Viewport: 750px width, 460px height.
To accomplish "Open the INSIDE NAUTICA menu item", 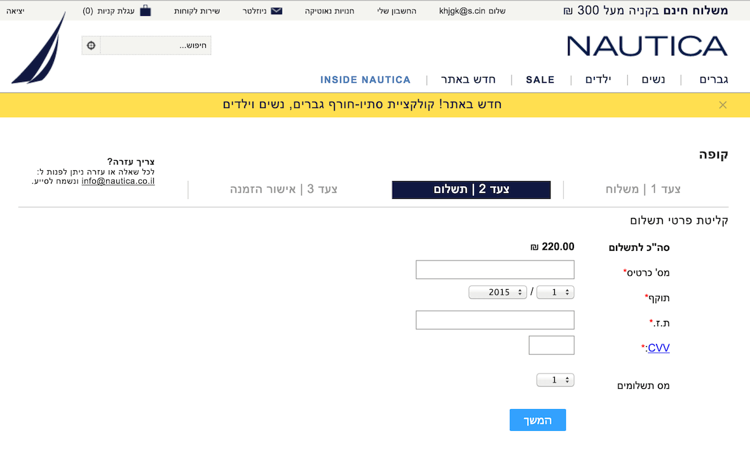I will [x=365, y=80].
